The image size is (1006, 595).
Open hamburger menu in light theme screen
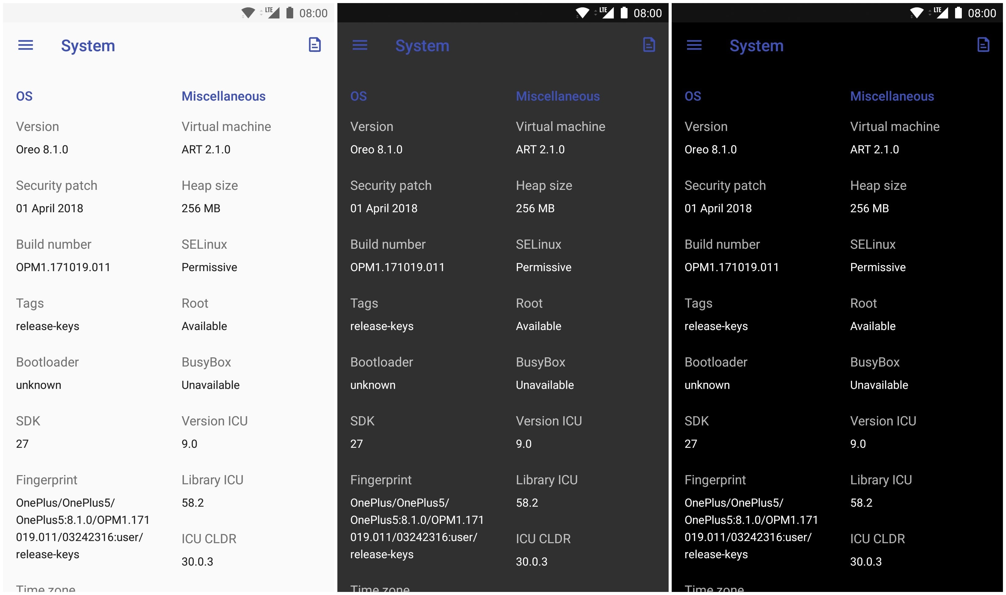[26, 45]
